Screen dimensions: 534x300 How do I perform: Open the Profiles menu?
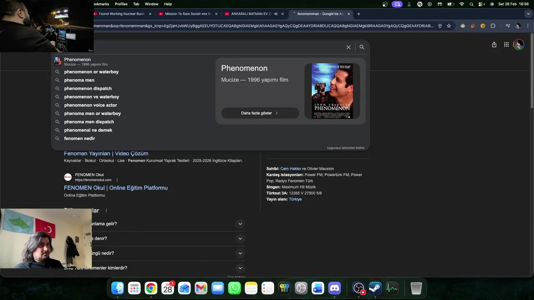121,4
